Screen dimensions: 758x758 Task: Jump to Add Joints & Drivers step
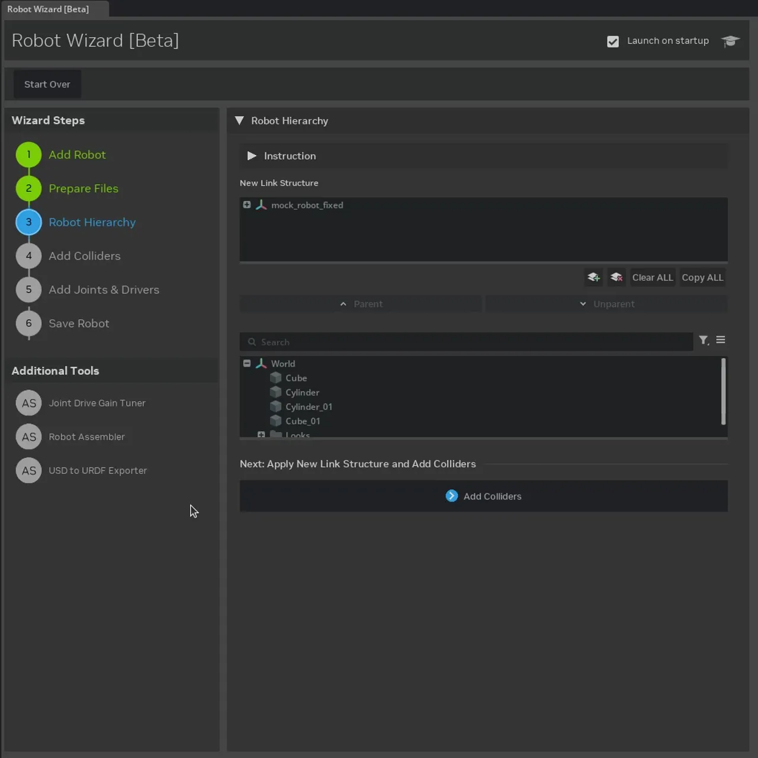tap(104, 290)
